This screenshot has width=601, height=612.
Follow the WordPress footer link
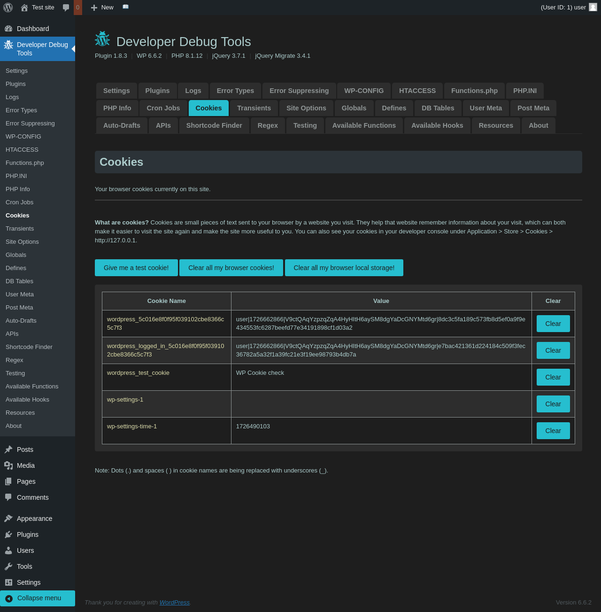pos(174,603)
